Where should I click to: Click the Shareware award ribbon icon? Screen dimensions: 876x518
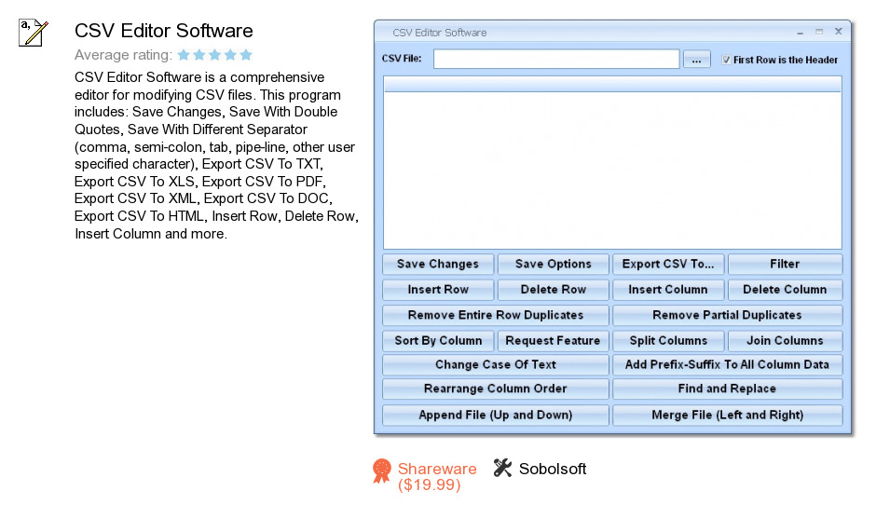382,470
